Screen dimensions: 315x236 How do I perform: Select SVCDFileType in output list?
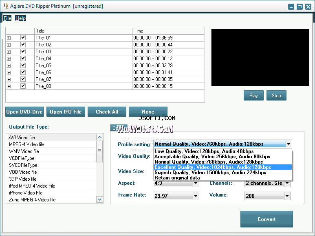51,165
